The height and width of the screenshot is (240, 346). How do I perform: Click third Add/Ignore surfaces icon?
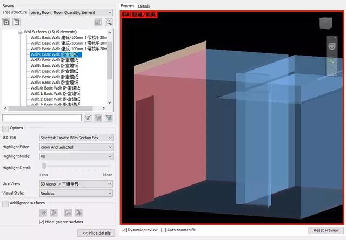tap(68, 212)
